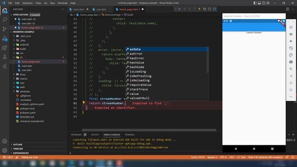Open the Selection menu
The width and height of the screenshot is (297, 167).
[x=27, y=3]
